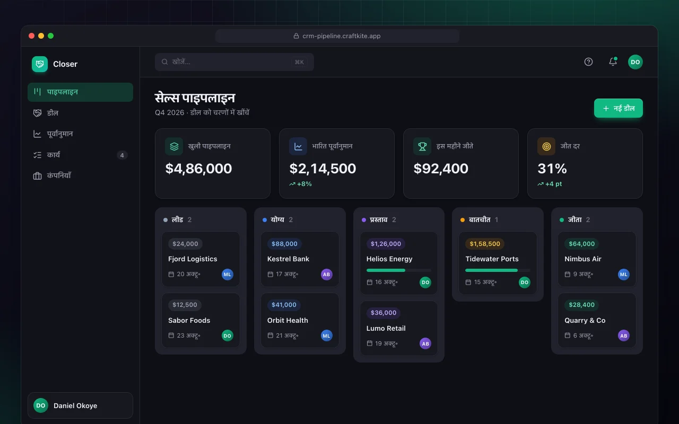Click the Closer app logo icon
The height and width of the screenshot is (424, 679).
click(x=40, y=64)
